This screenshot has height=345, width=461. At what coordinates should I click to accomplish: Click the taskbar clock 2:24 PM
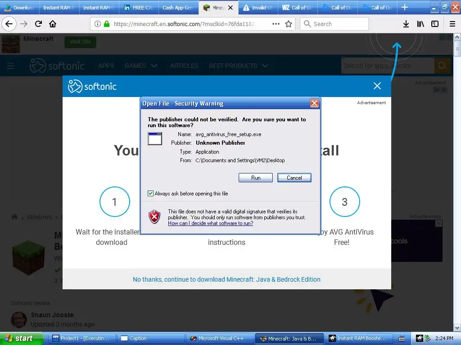coord(444,339)
